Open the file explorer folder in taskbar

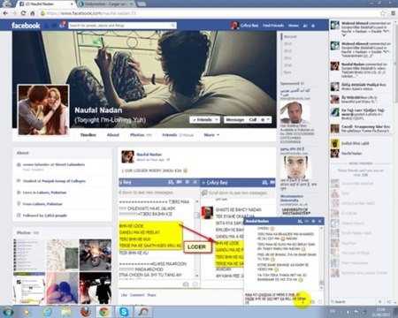(66, 312)
